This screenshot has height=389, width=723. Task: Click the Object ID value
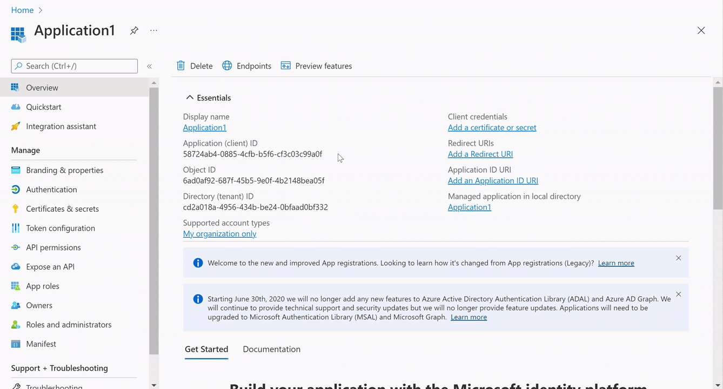[253, 180]
